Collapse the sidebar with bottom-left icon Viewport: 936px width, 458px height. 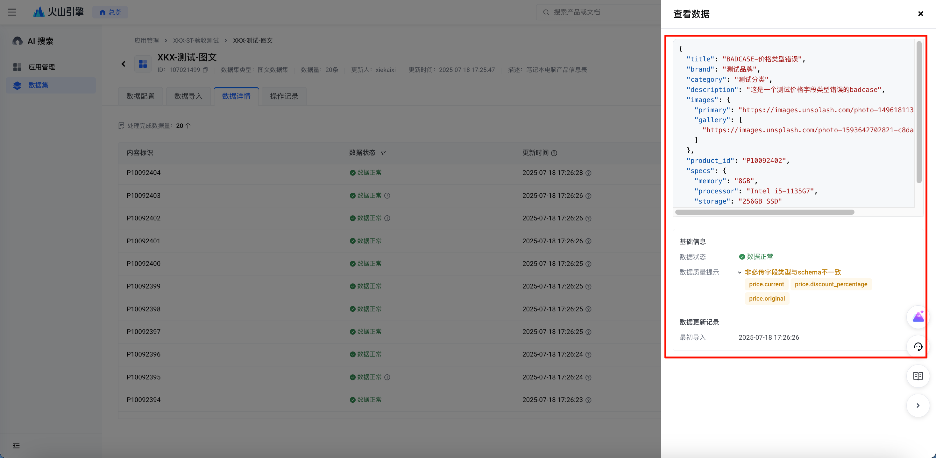16,445
